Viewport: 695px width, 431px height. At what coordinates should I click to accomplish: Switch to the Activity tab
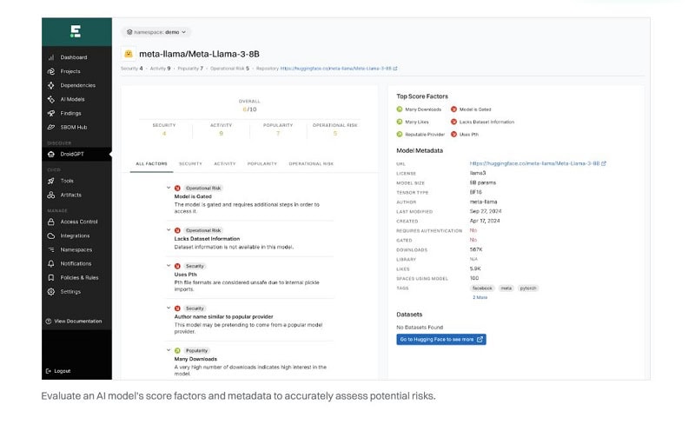pyautogui.click(x=225, y=163)
